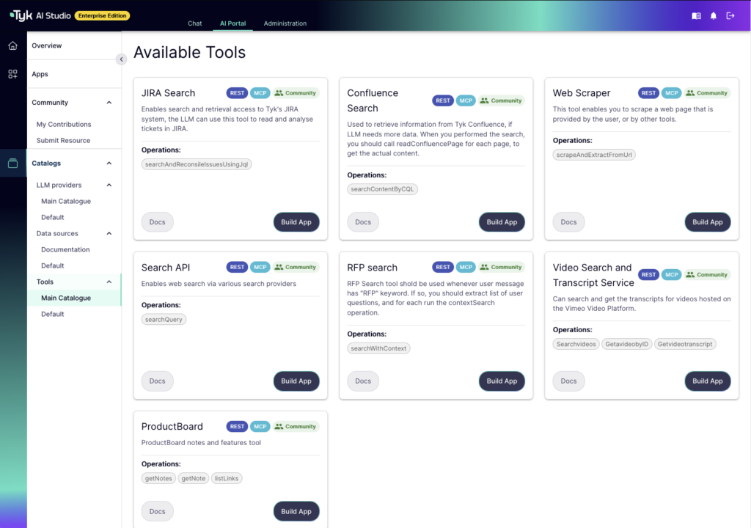
Task: Open Docs for the Web Scraper tool
Action: click(568, 222)
